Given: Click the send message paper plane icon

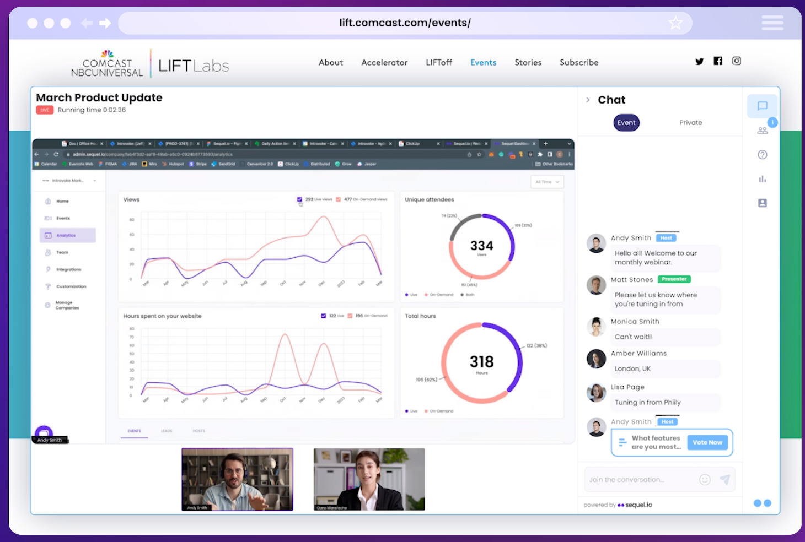Looking at the screenshot, I should point(725,480).
